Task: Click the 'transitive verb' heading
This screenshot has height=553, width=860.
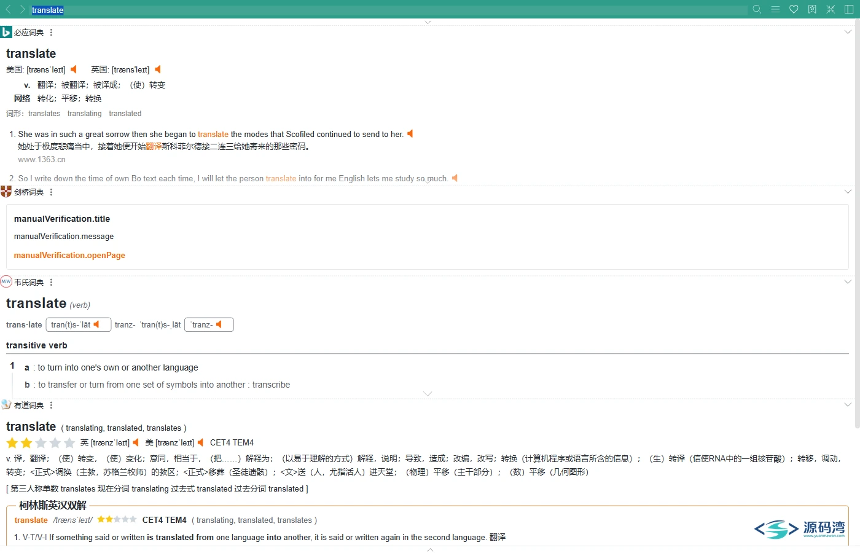Action: click(37, 346)
